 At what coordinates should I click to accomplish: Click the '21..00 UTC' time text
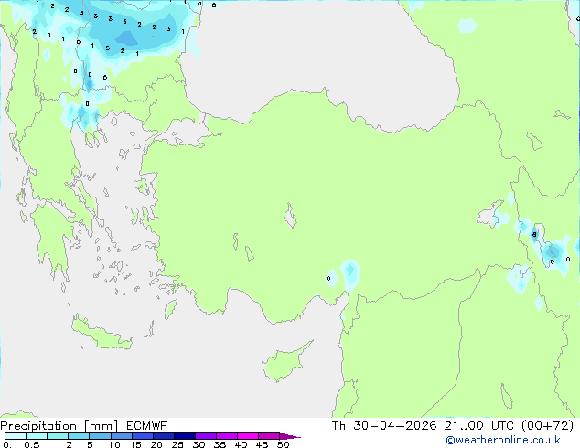coord(479,426)
